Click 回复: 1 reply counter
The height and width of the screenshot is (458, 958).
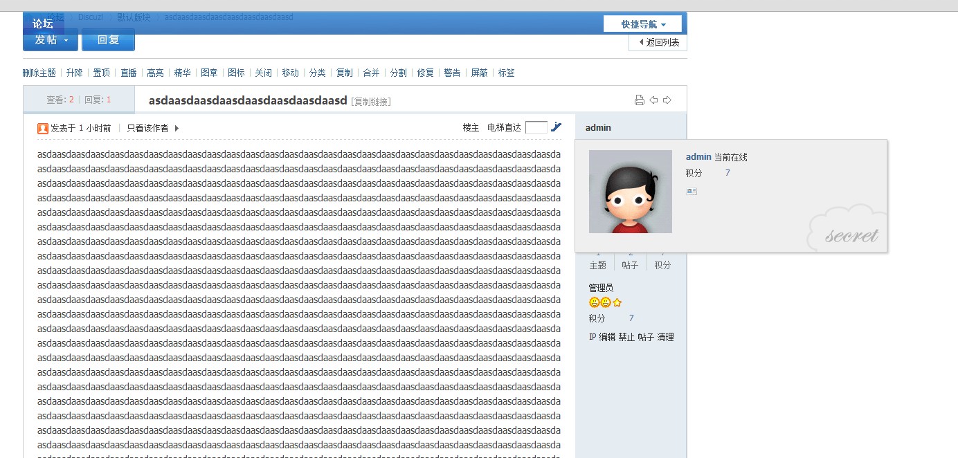tap(98, 100)
